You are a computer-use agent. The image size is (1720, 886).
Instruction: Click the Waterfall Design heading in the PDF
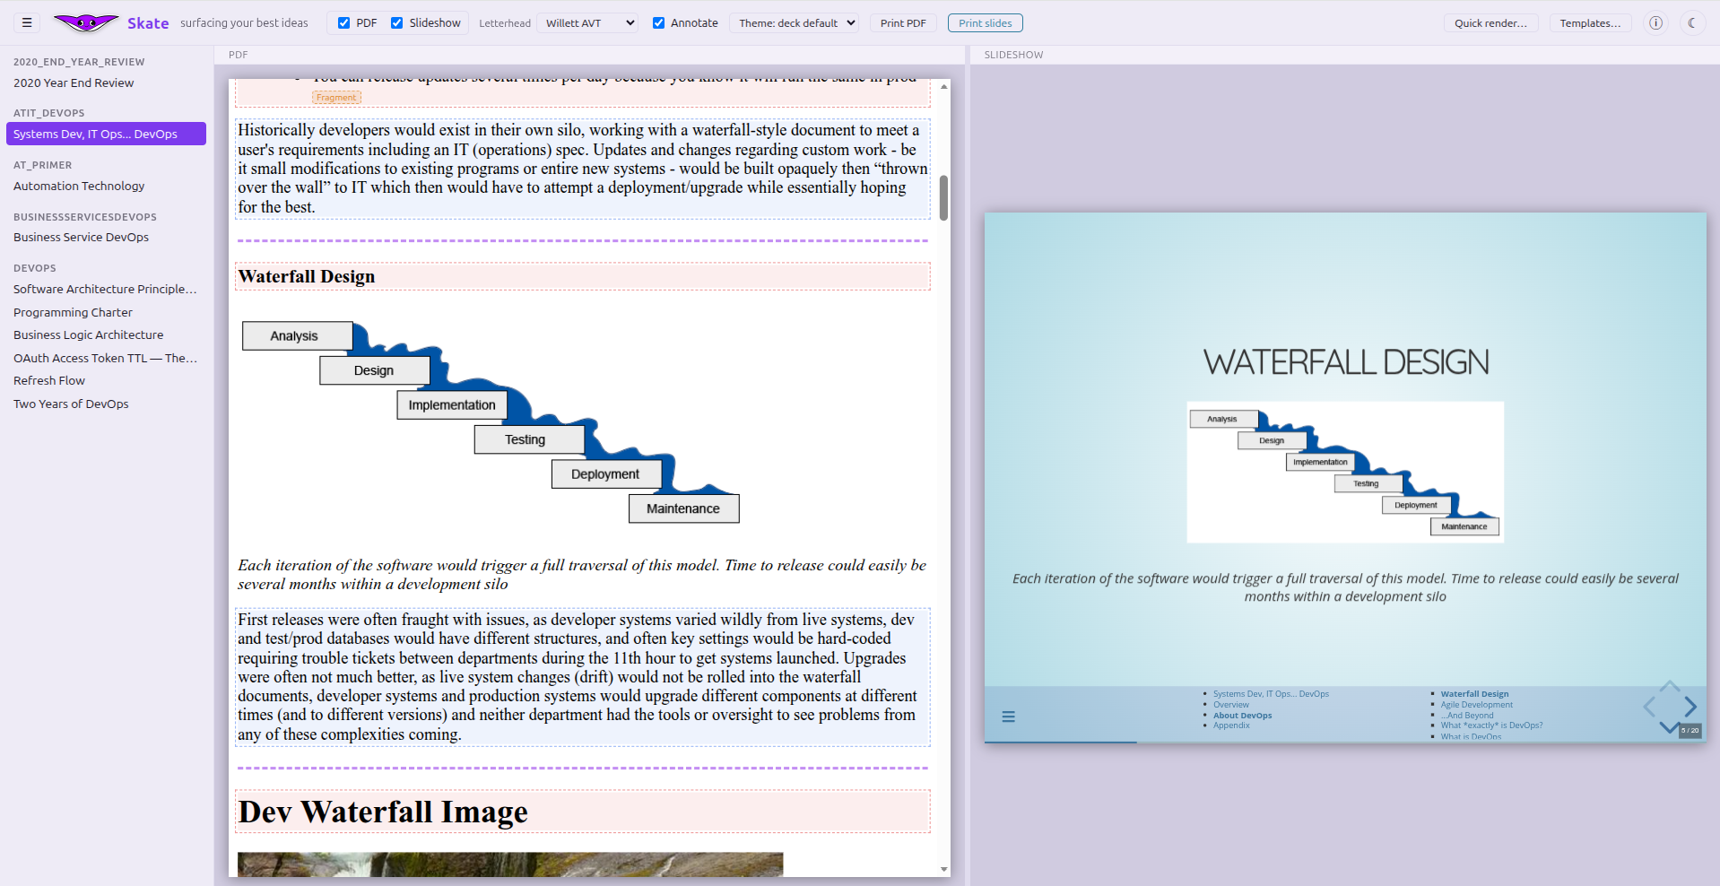tap(307, 276)
